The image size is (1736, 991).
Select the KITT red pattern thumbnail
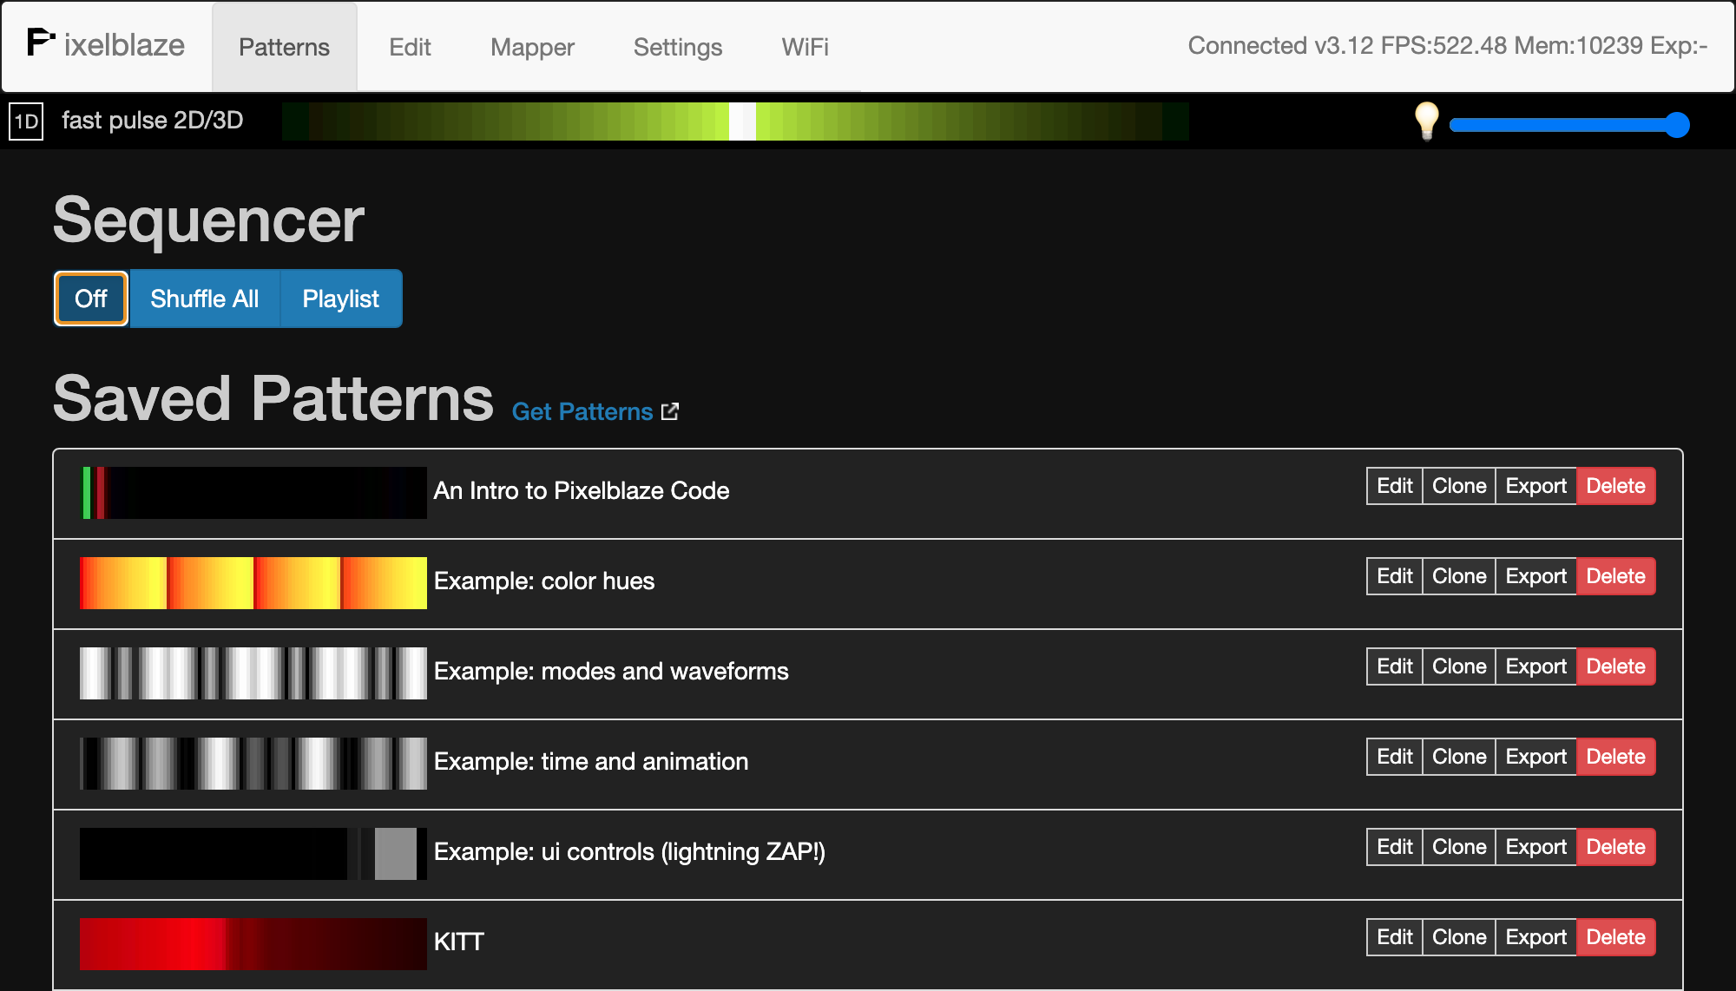[x=253, y=943]
